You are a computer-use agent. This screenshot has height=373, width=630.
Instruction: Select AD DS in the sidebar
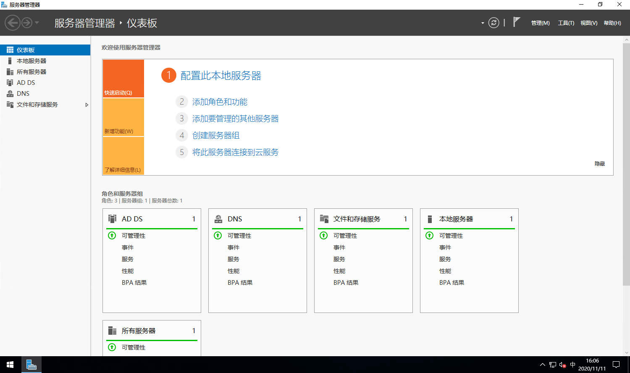[x=45, y=83]
